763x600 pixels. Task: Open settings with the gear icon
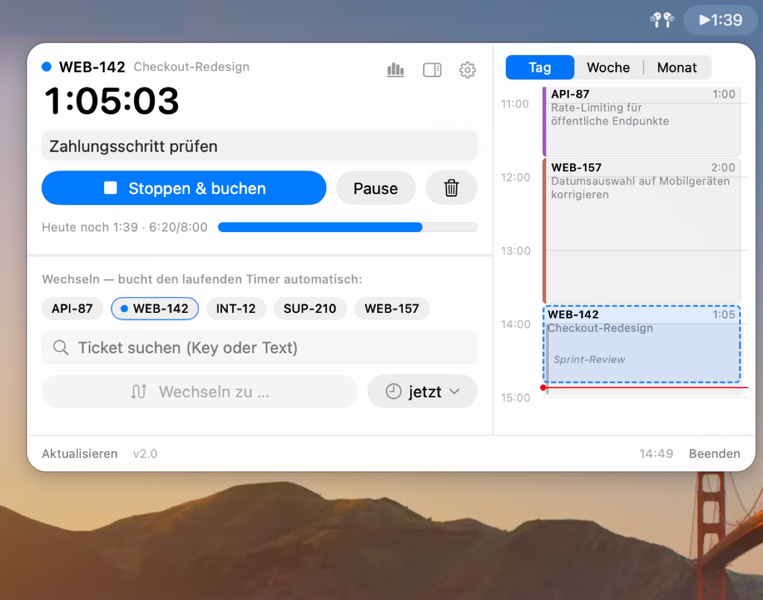468,70
